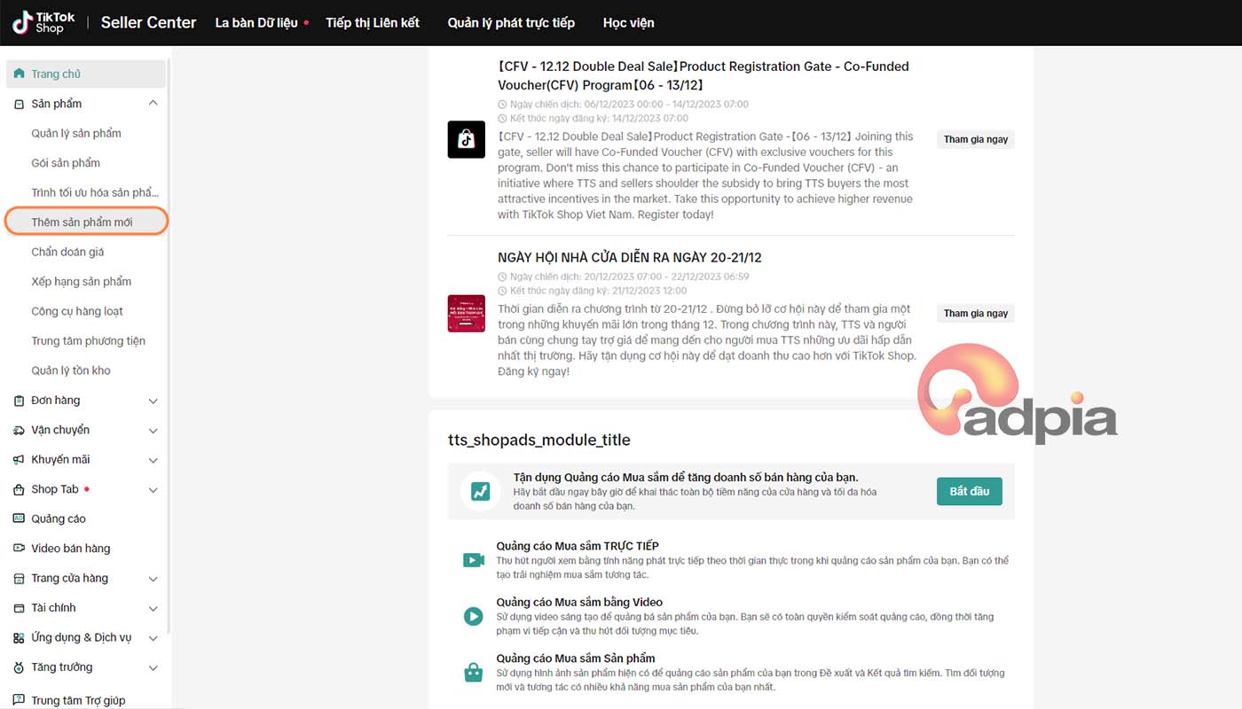Click the camera icon beside Video bán hàng
Image resolution: width=1242 pixels, height=709 pixels.
coord(20,549)
